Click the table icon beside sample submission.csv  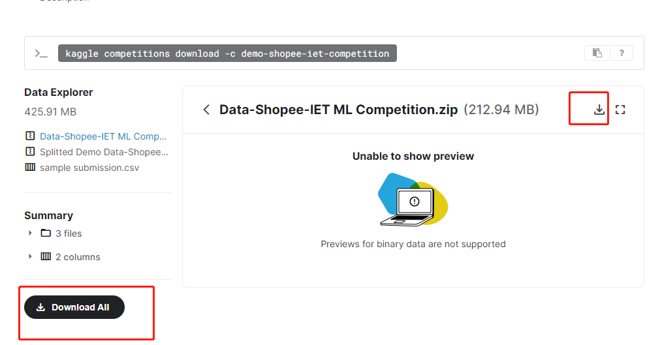[x=29, y=168]
